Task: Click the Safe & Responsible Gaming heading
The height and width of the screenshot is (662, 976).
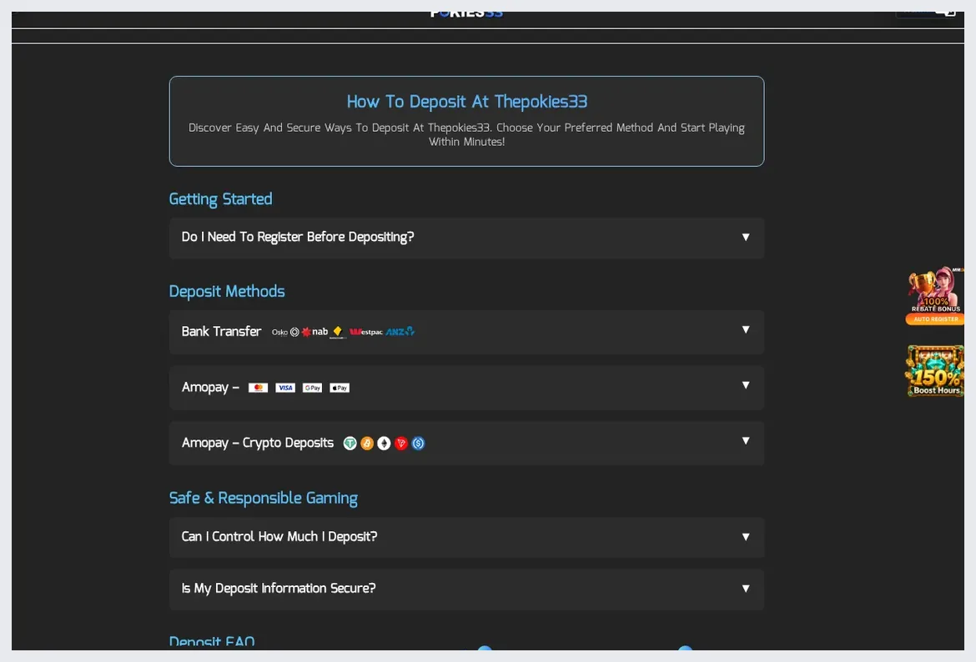Action: pyautogui.click(x=264, y=499)
